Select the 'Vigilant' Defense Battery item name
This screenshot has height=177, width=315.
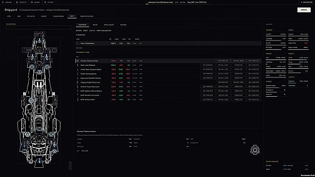[x=91, y=91]
